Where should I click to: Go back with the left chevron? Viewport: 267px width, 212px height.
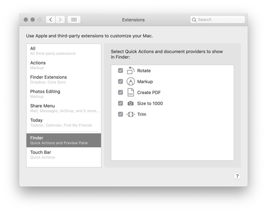[x=50, y=20]
